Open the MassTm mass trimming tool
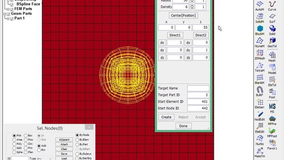The width and height of the screenshot is (284, 160). tap(260, 152)
